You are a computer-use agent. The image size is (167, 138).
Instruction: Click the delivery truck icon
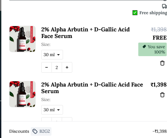(164, 6)
